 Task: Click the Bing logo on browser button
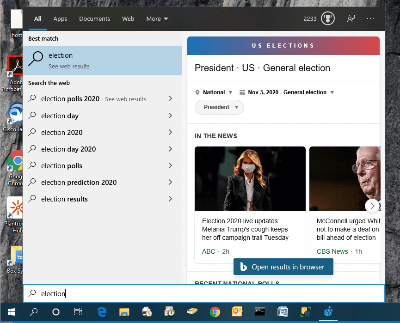pyautogui.click(x=243, y=267)
